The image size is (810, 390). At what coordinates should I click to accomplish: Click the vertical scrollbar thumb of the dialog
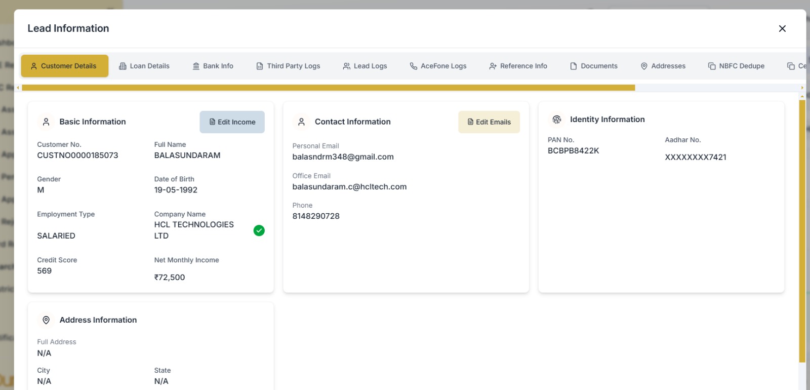[802, 231]
